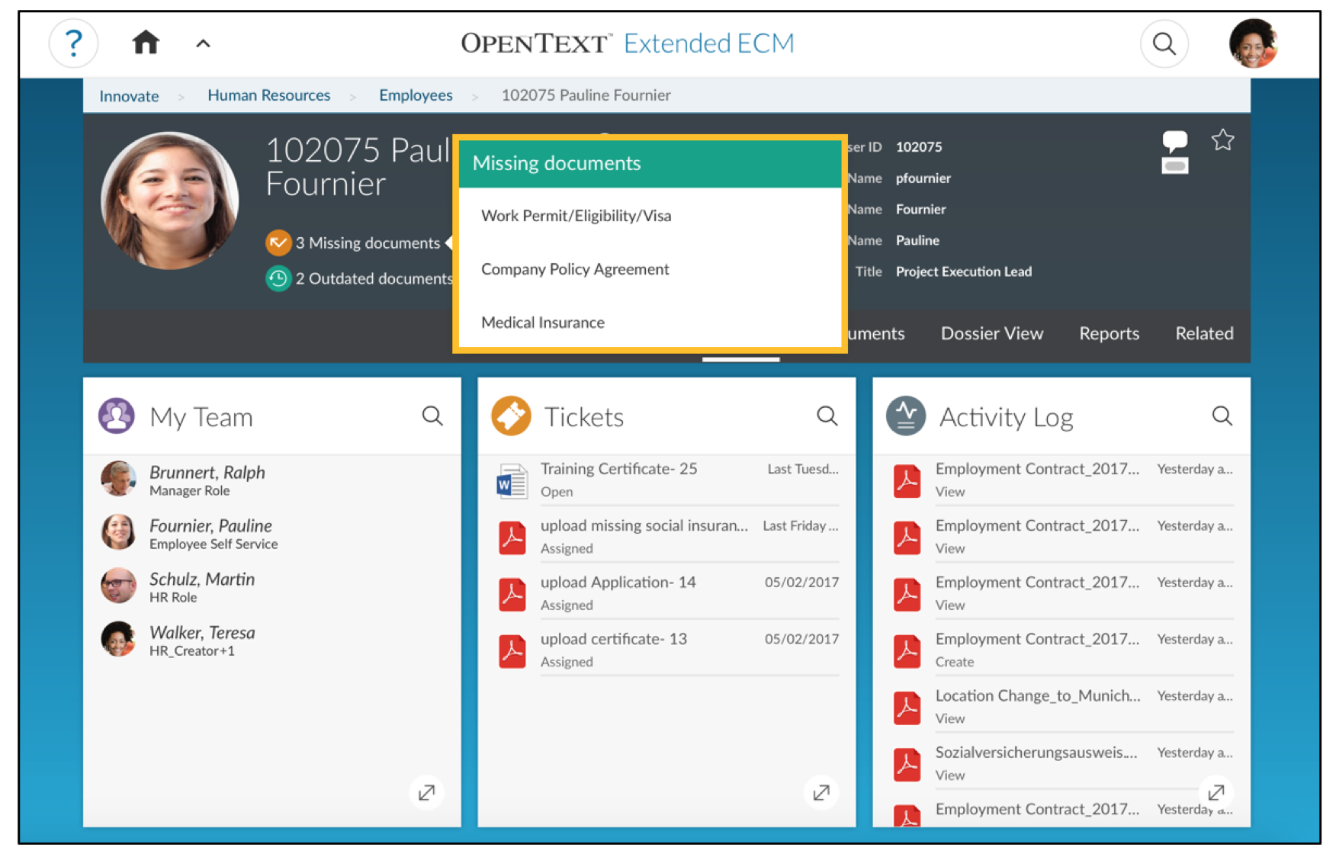Go to the home icon

click(x=146, y=43)
